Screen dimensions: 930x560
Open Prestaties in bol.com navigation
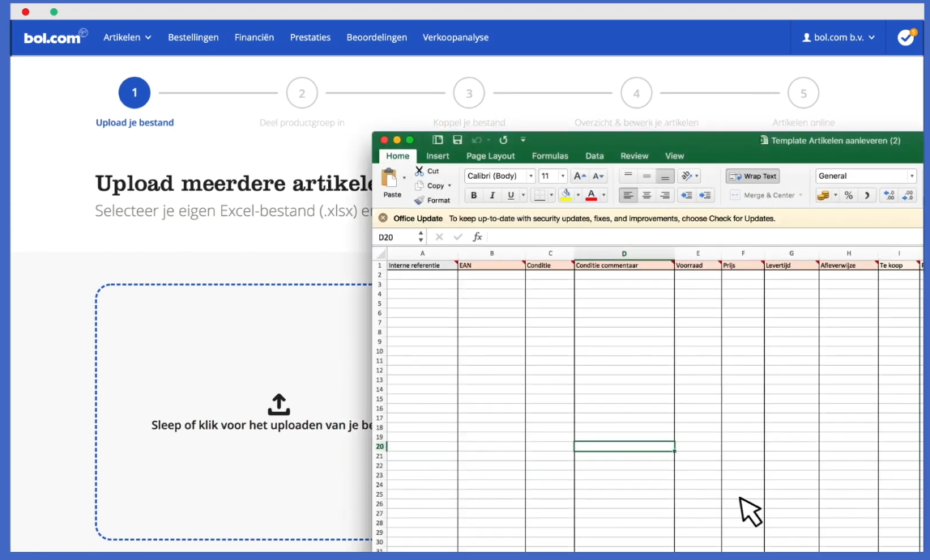[310, 37]
